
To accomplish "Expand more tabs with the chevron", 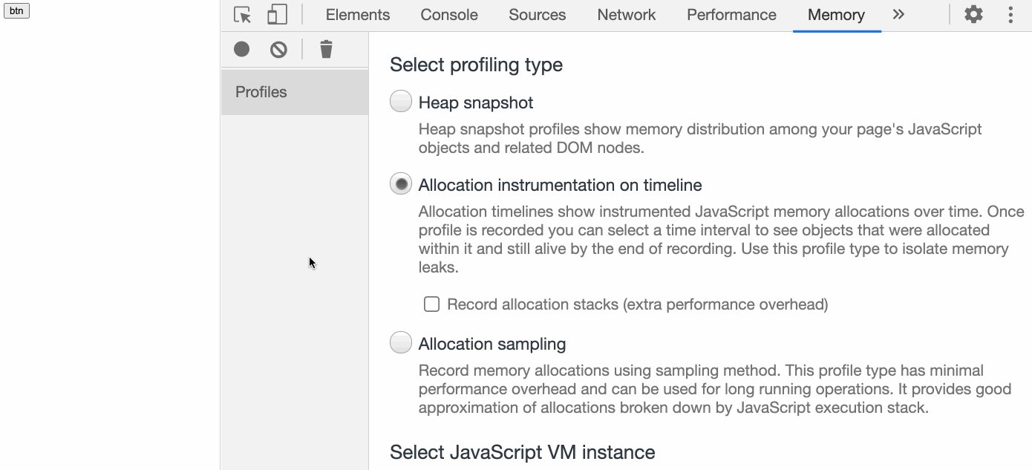I will (x=898, y=15).
